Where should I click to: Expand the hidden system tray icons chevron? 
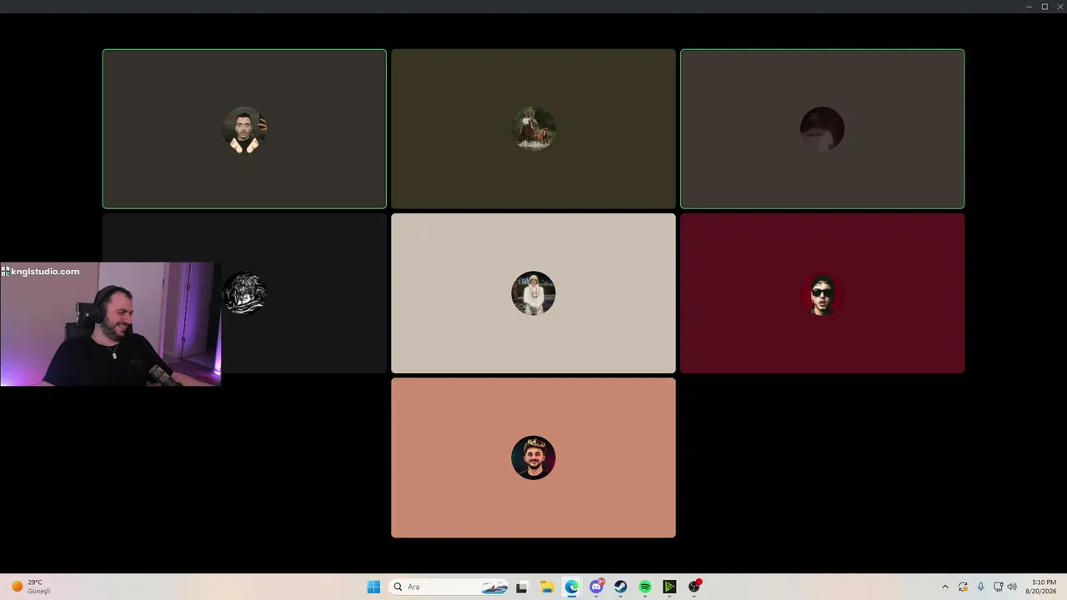(x=944, y=587)
